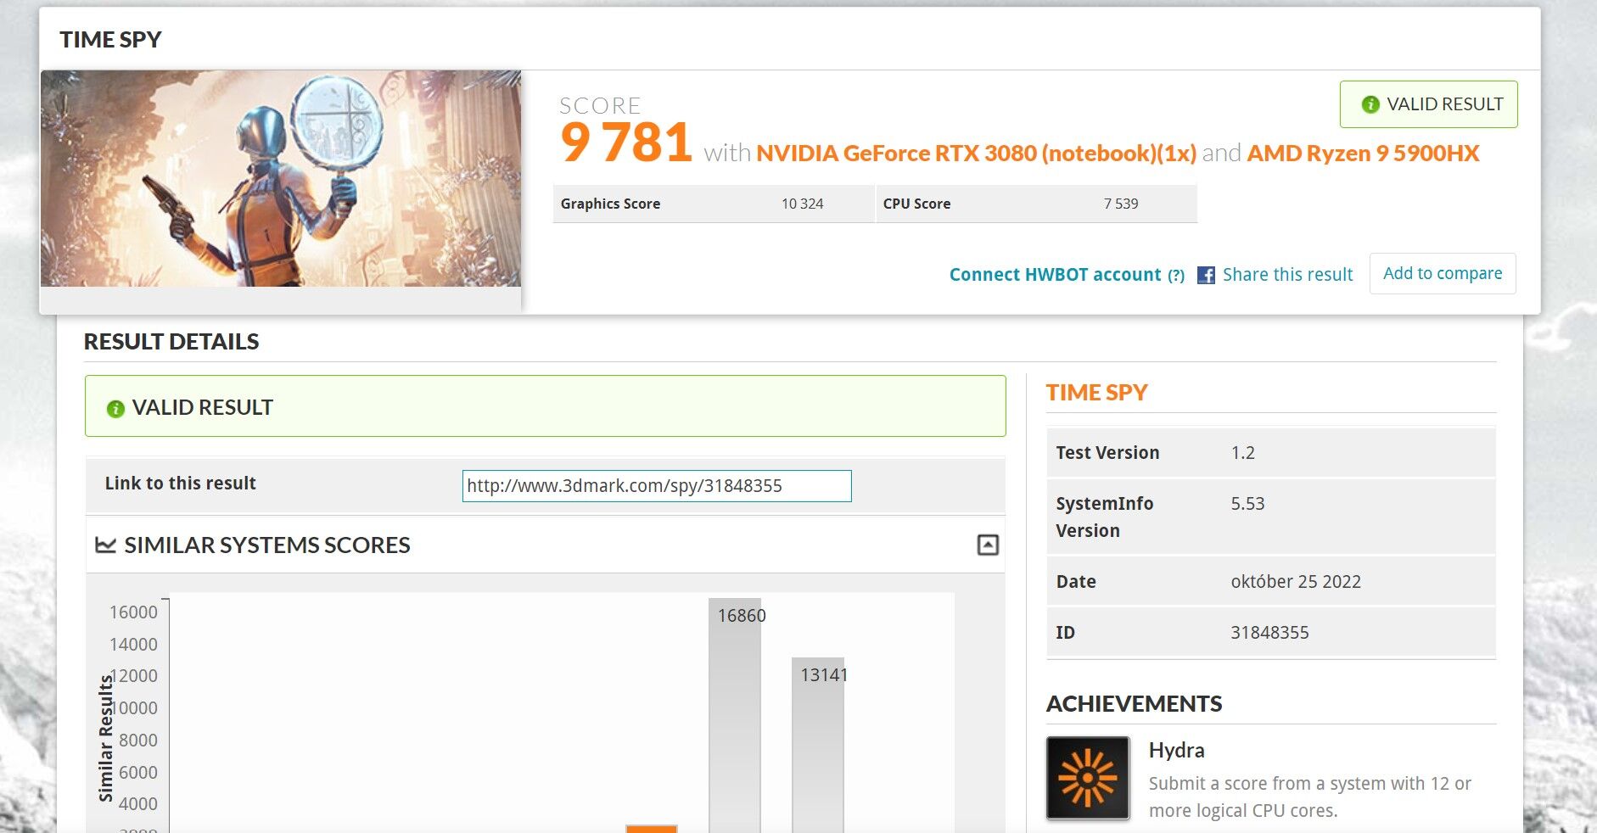1597x833 pixels.
Task: Click the Hydra achievement description text
Action: [x=1309, y=797]
